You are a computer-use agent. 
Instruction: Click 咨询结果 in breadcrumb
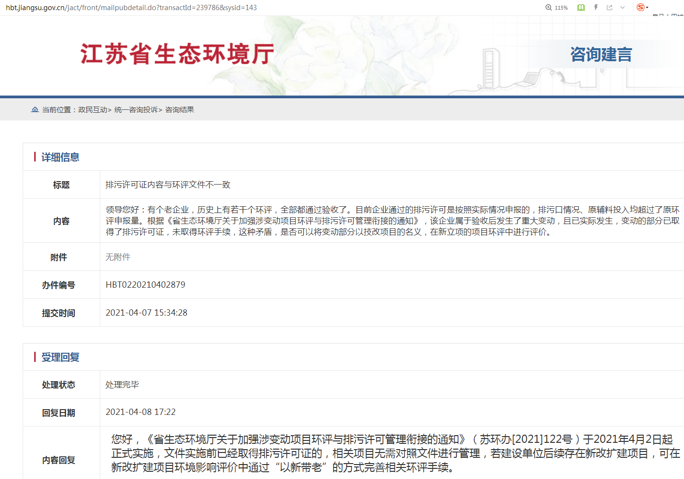click(180, 110)
